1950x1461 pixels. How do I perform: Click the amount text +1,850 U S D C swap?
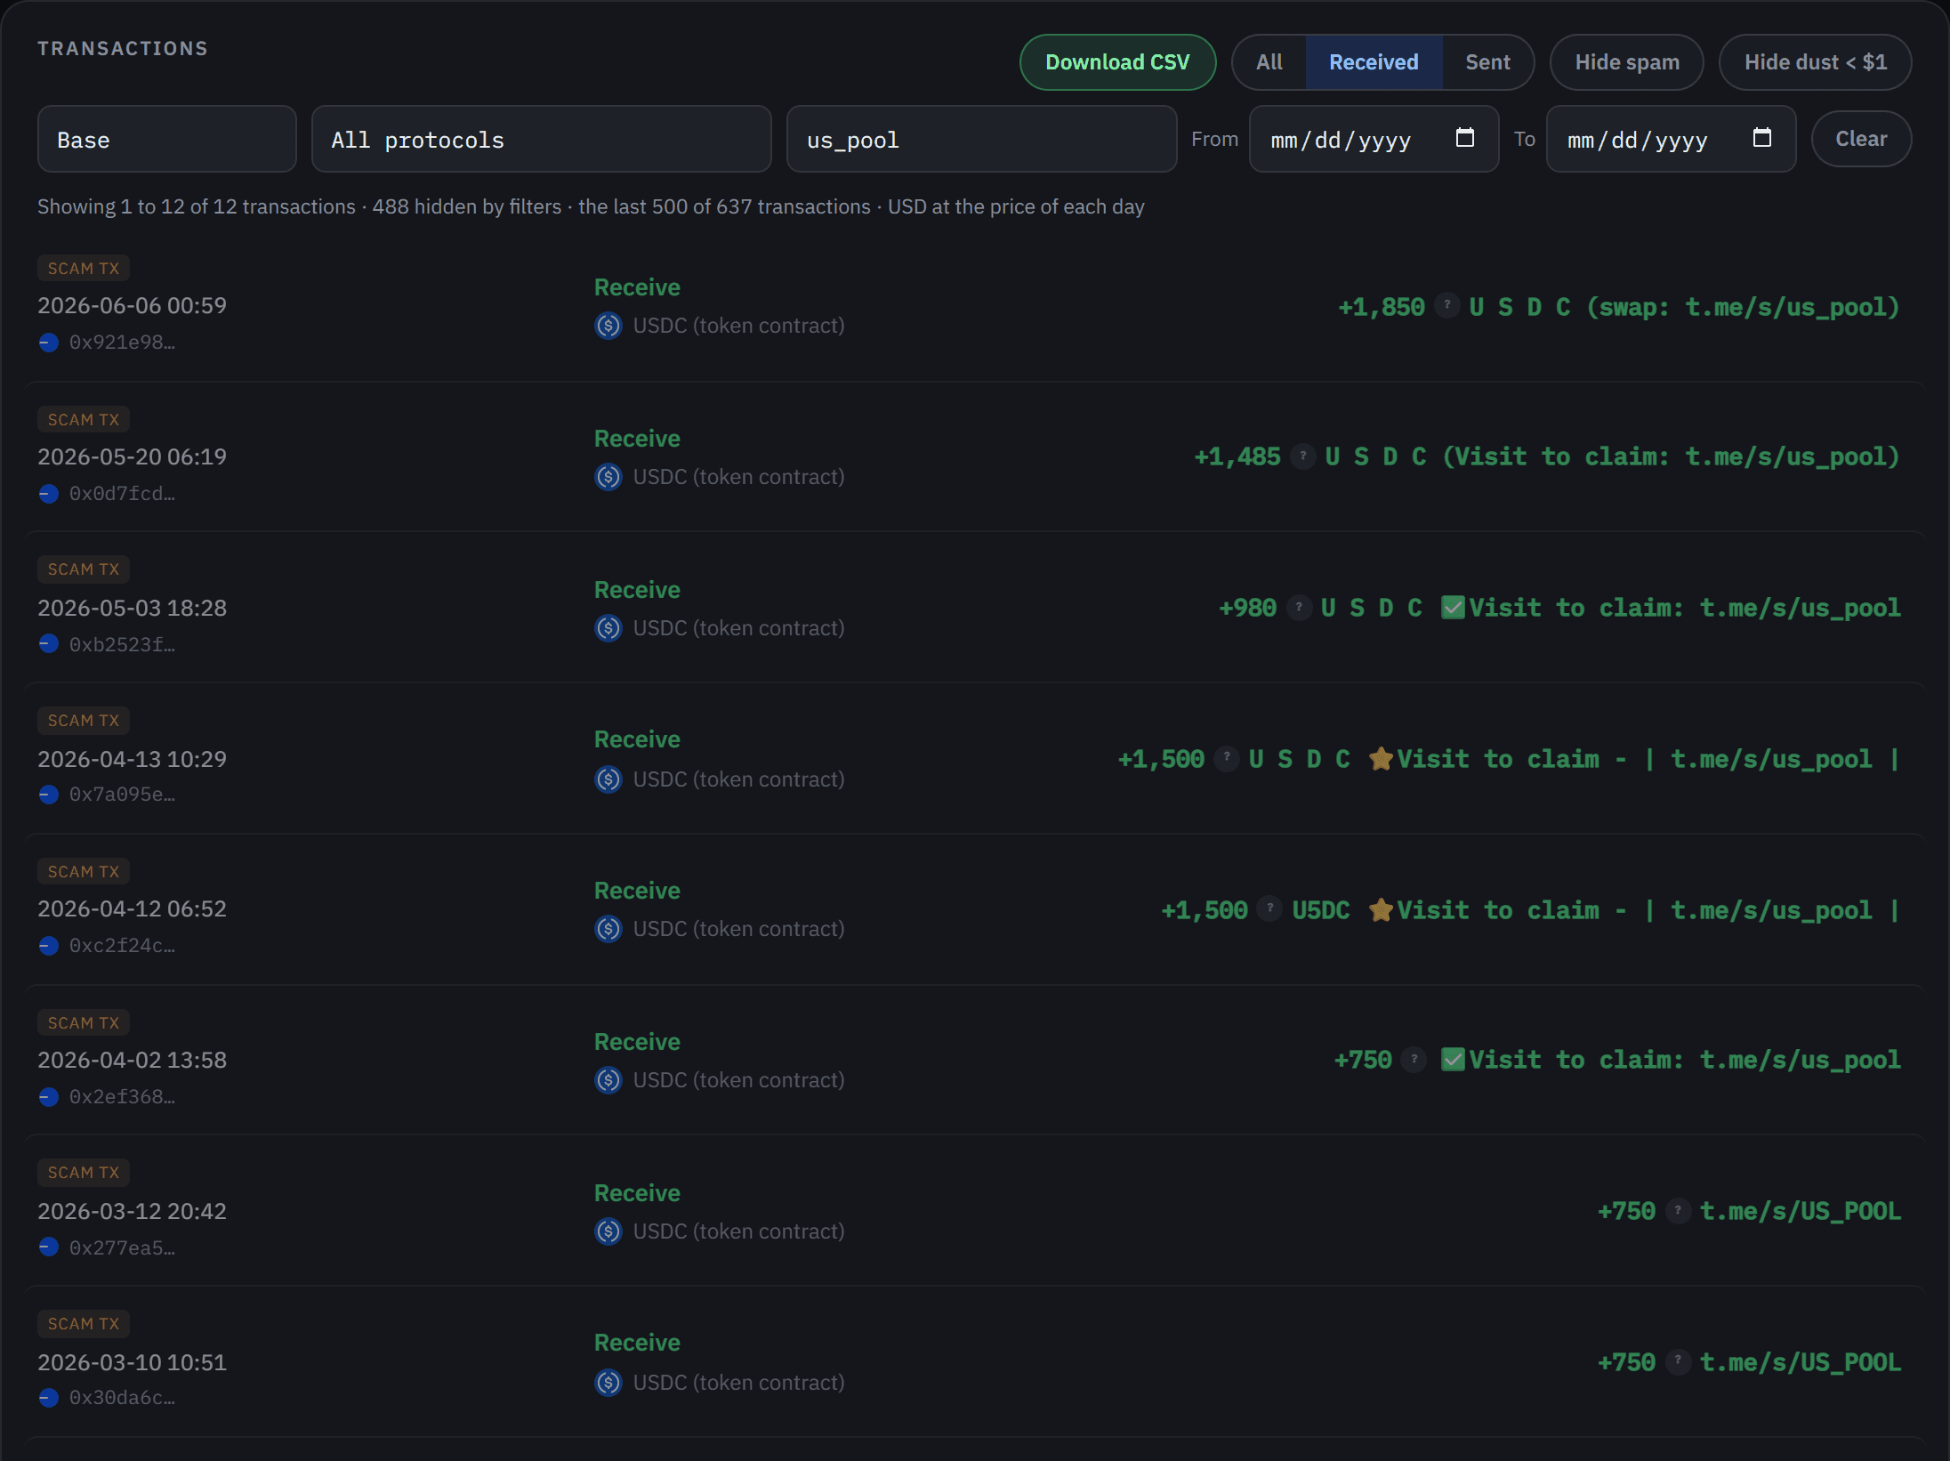(x=1619, y=307)
